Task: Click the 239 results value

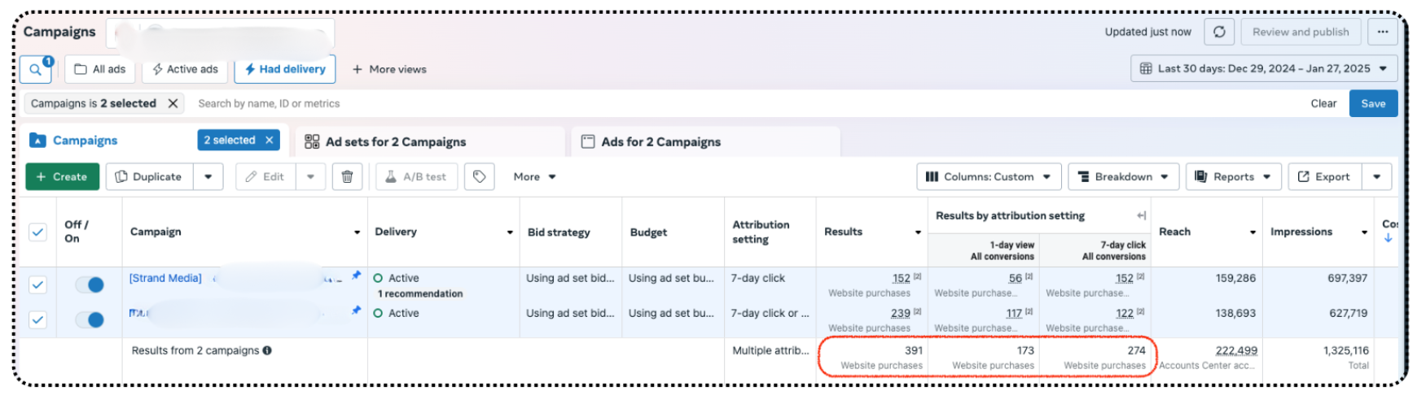Action: click(900, 313)
